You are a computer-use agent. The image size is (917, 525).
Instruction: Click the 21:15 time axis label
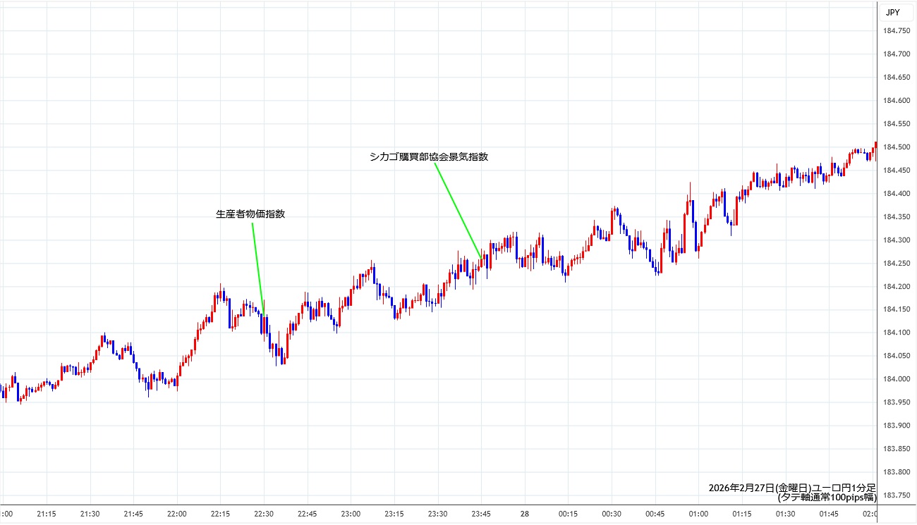47,514
